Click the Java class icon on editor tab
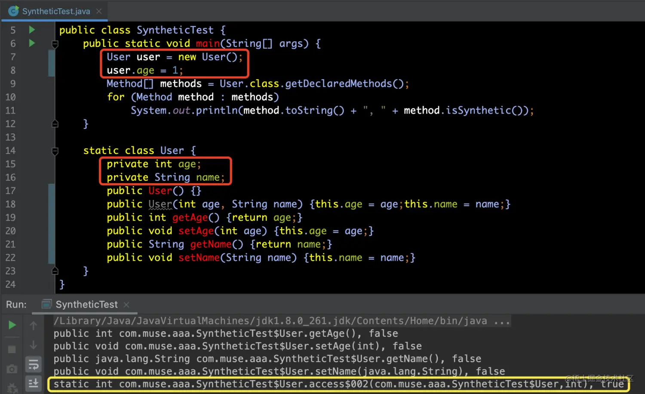This screenshot has height=394, width=645. 14,11
